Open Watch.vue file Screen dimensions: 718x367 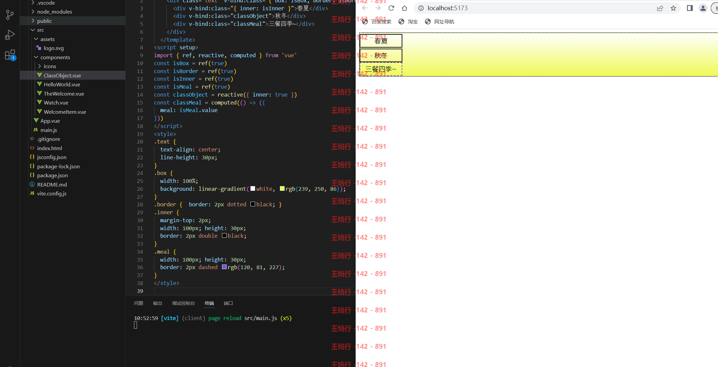[x=72, y=102]
